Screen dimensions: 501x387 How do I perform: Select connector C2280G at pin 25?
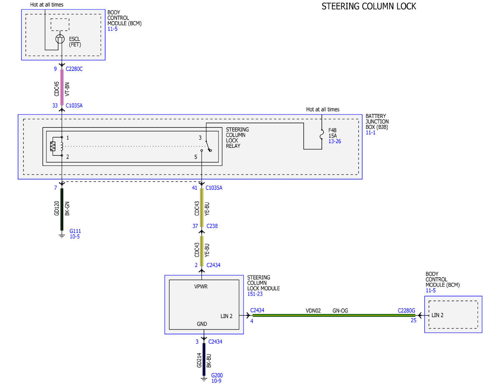(x=406, y=310)
